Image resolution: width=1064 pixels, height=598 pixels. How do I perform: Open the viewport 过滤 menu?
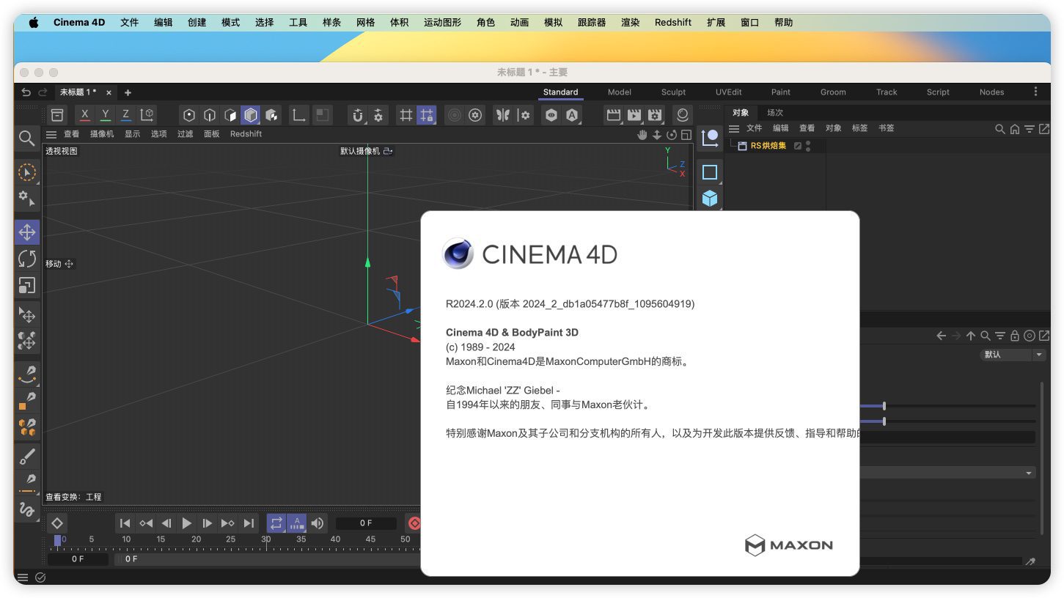186,134
